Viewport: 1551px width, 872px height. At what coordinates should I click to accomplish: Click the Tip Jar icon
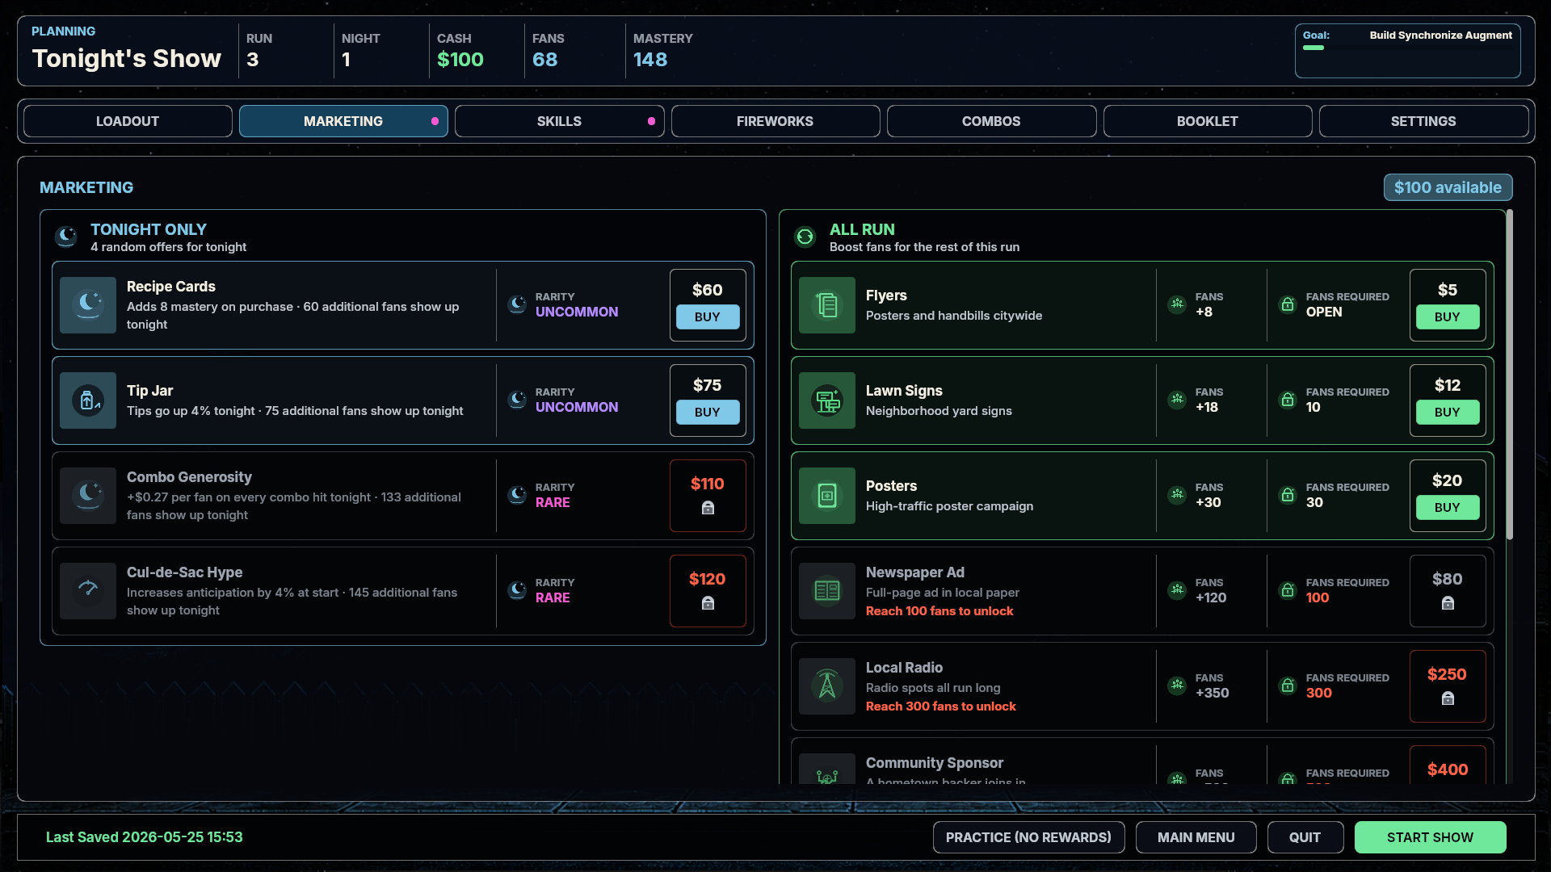point(88,400)
